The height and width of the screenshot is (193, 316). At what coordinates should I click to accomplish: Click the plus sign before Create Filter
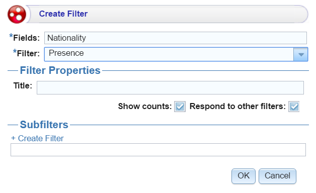(13, 138)
